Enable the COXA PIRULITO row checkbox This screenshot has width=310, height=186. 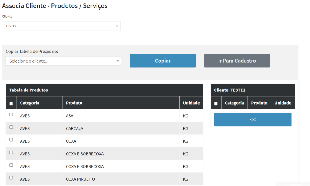tap(11, 178)
